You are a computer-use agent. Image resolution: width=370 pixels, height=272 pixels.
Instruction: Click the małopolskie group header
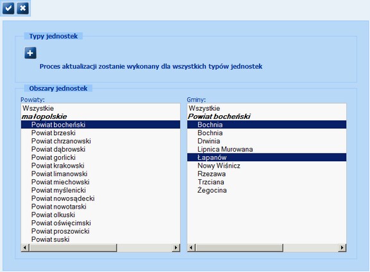(101, 116)
